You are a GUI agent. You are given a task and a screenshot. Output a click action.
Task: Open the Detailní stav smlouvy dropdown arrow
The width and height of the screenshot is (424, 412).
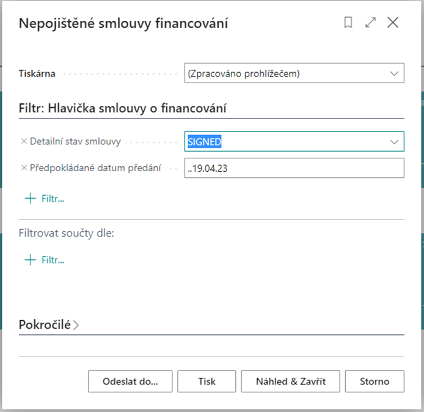pyautogui.click(x=394, y=142)
